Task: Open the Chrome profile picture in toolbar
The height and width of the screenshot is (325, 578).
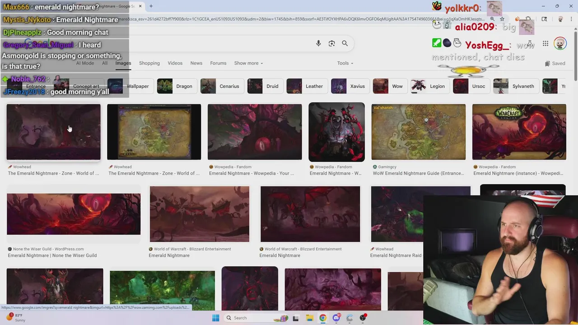Action: pos(560,19)
